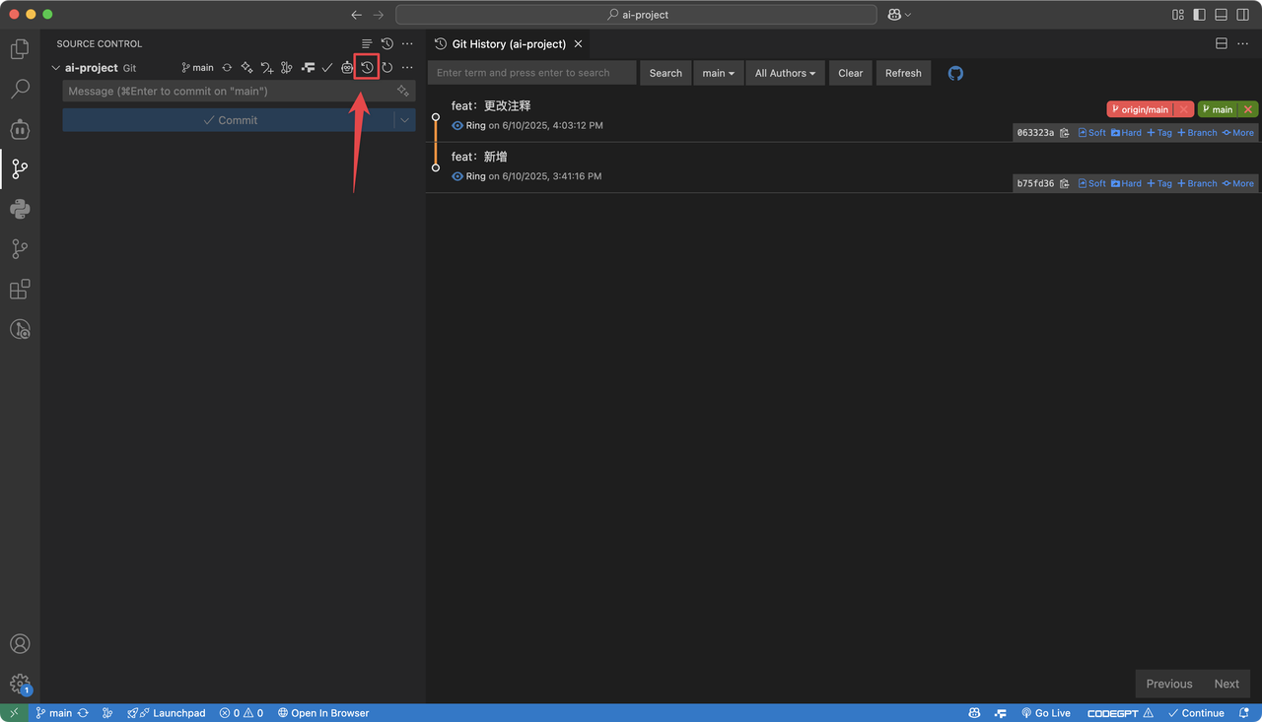Viewport: 1262px width, 722px height.
Task: Click the Commit button
Action: pos(229,120)
